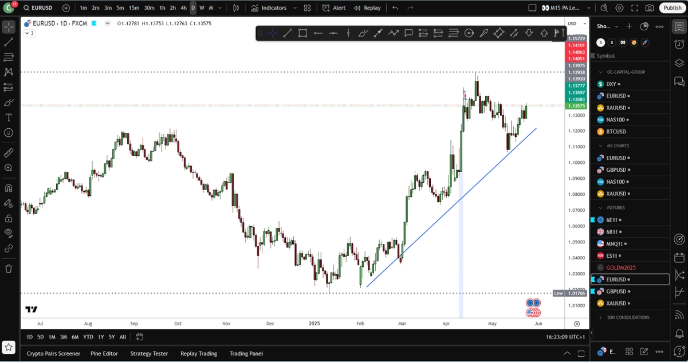
Task: Select arrow down tool in floating toolbar
Action: [529, 33]
